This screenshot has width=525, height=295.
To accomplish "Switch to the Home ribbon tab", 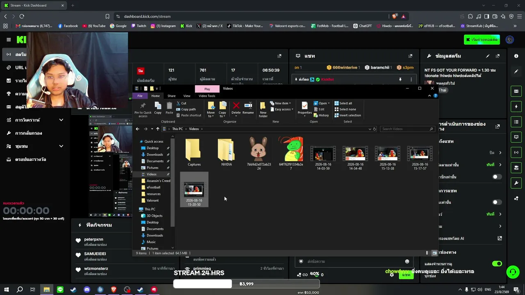I will point(155,96).
